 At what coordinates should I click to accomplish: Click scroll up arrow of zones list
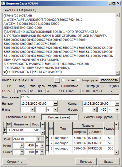[43, 124]
